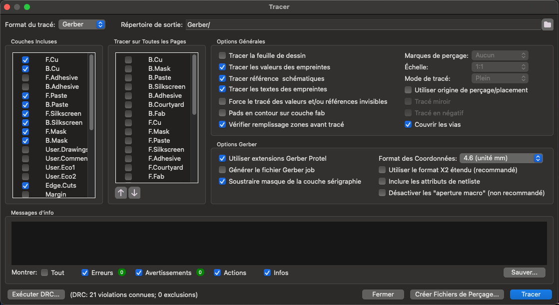Close dialog with Fermer button
559x305 pixels.
(x=383, y=295)
